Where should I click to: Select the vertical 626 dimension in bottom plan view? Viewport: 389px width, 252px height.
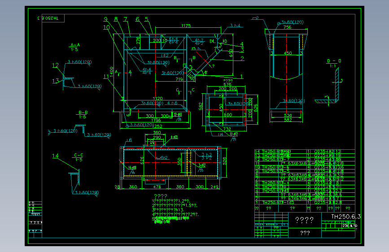142,161
